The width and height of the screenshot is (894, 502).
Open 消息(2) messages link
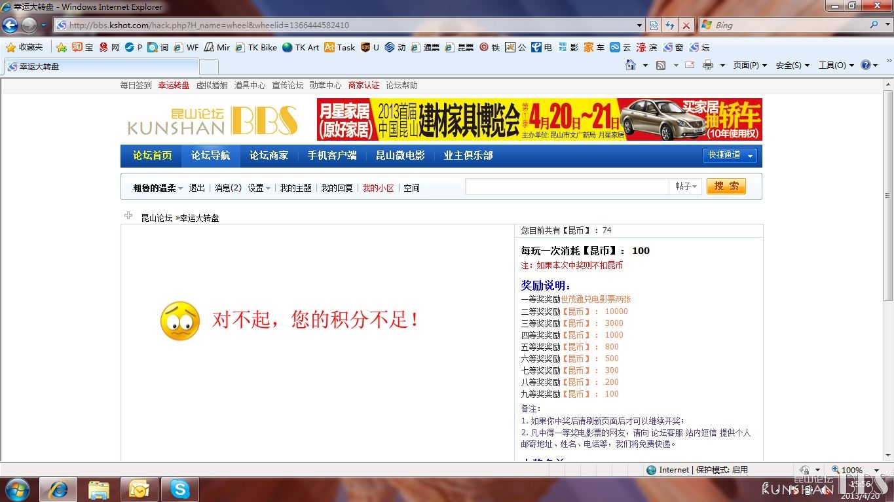pyautogui.click(x=228, y=188)
